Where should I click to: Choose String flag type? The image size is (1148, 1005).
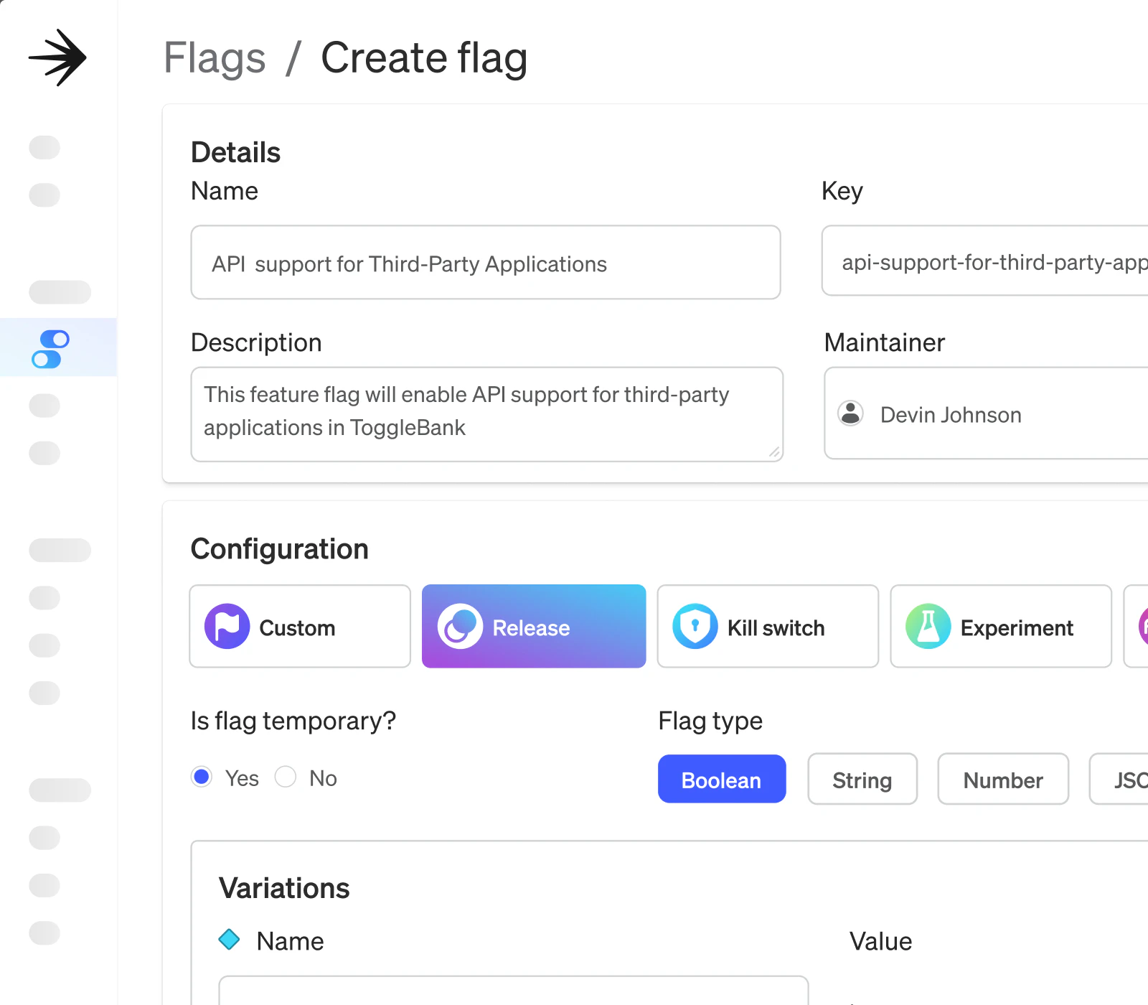pos(862,779)
